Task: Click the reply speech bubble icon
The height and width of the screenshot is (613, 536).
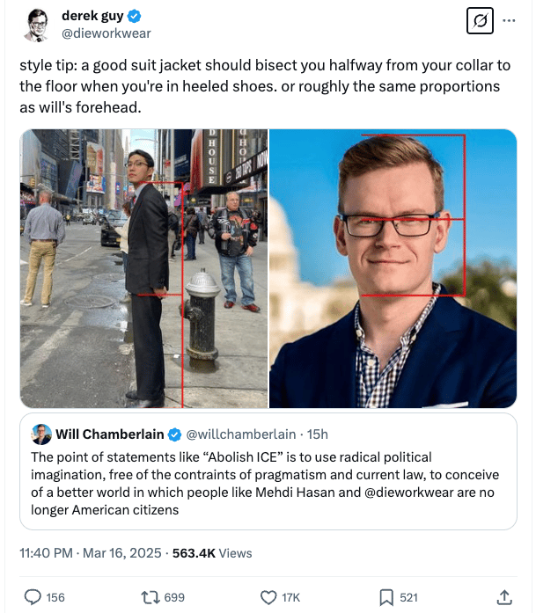Action: pos(33,597)
